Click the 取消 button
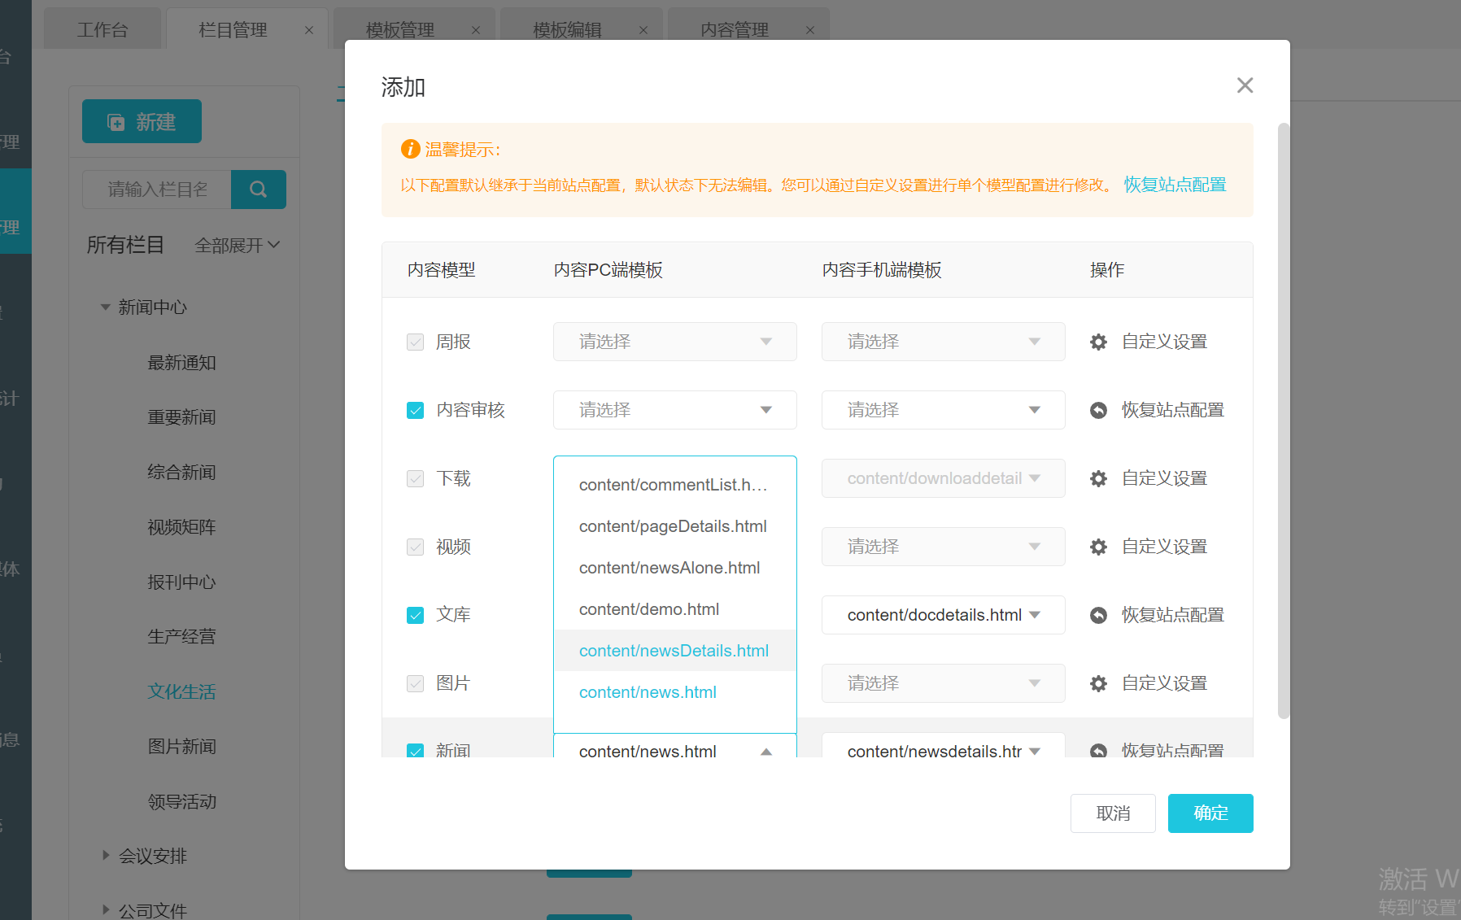 [x=1112, y=813]
